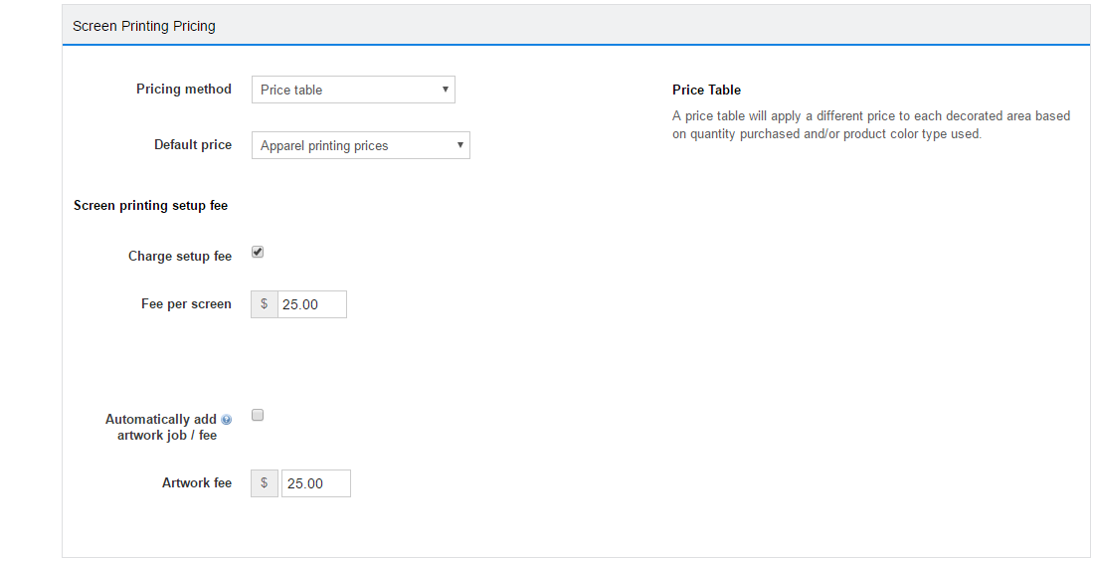This screenshot has width=1094, height=562.
Task: Click the 'Default price' label
Action: 193,145
